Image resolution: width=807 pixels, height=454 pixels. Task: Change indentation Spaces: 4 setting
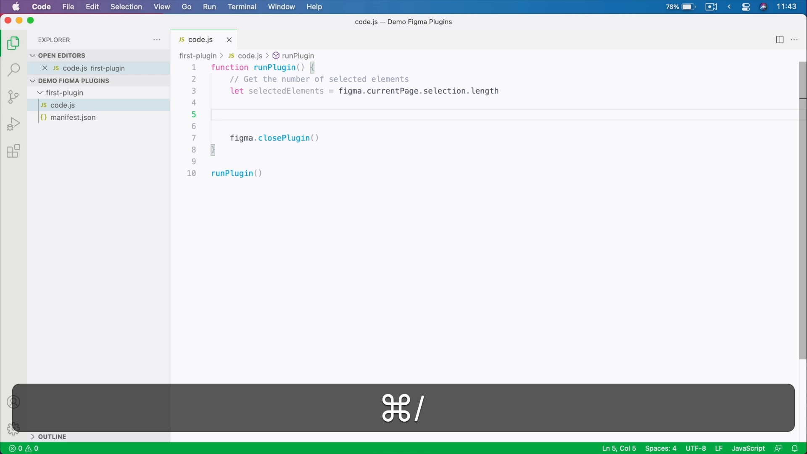coord(661,449)
